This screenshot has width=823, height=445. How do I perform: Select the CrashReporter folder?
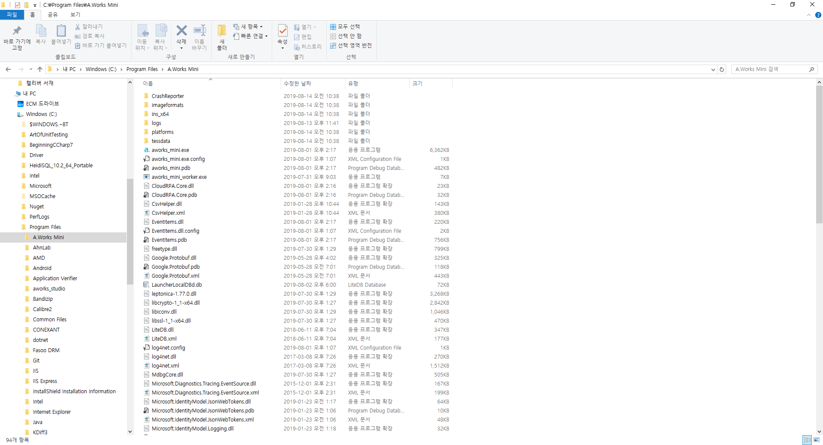click(168, 96)
